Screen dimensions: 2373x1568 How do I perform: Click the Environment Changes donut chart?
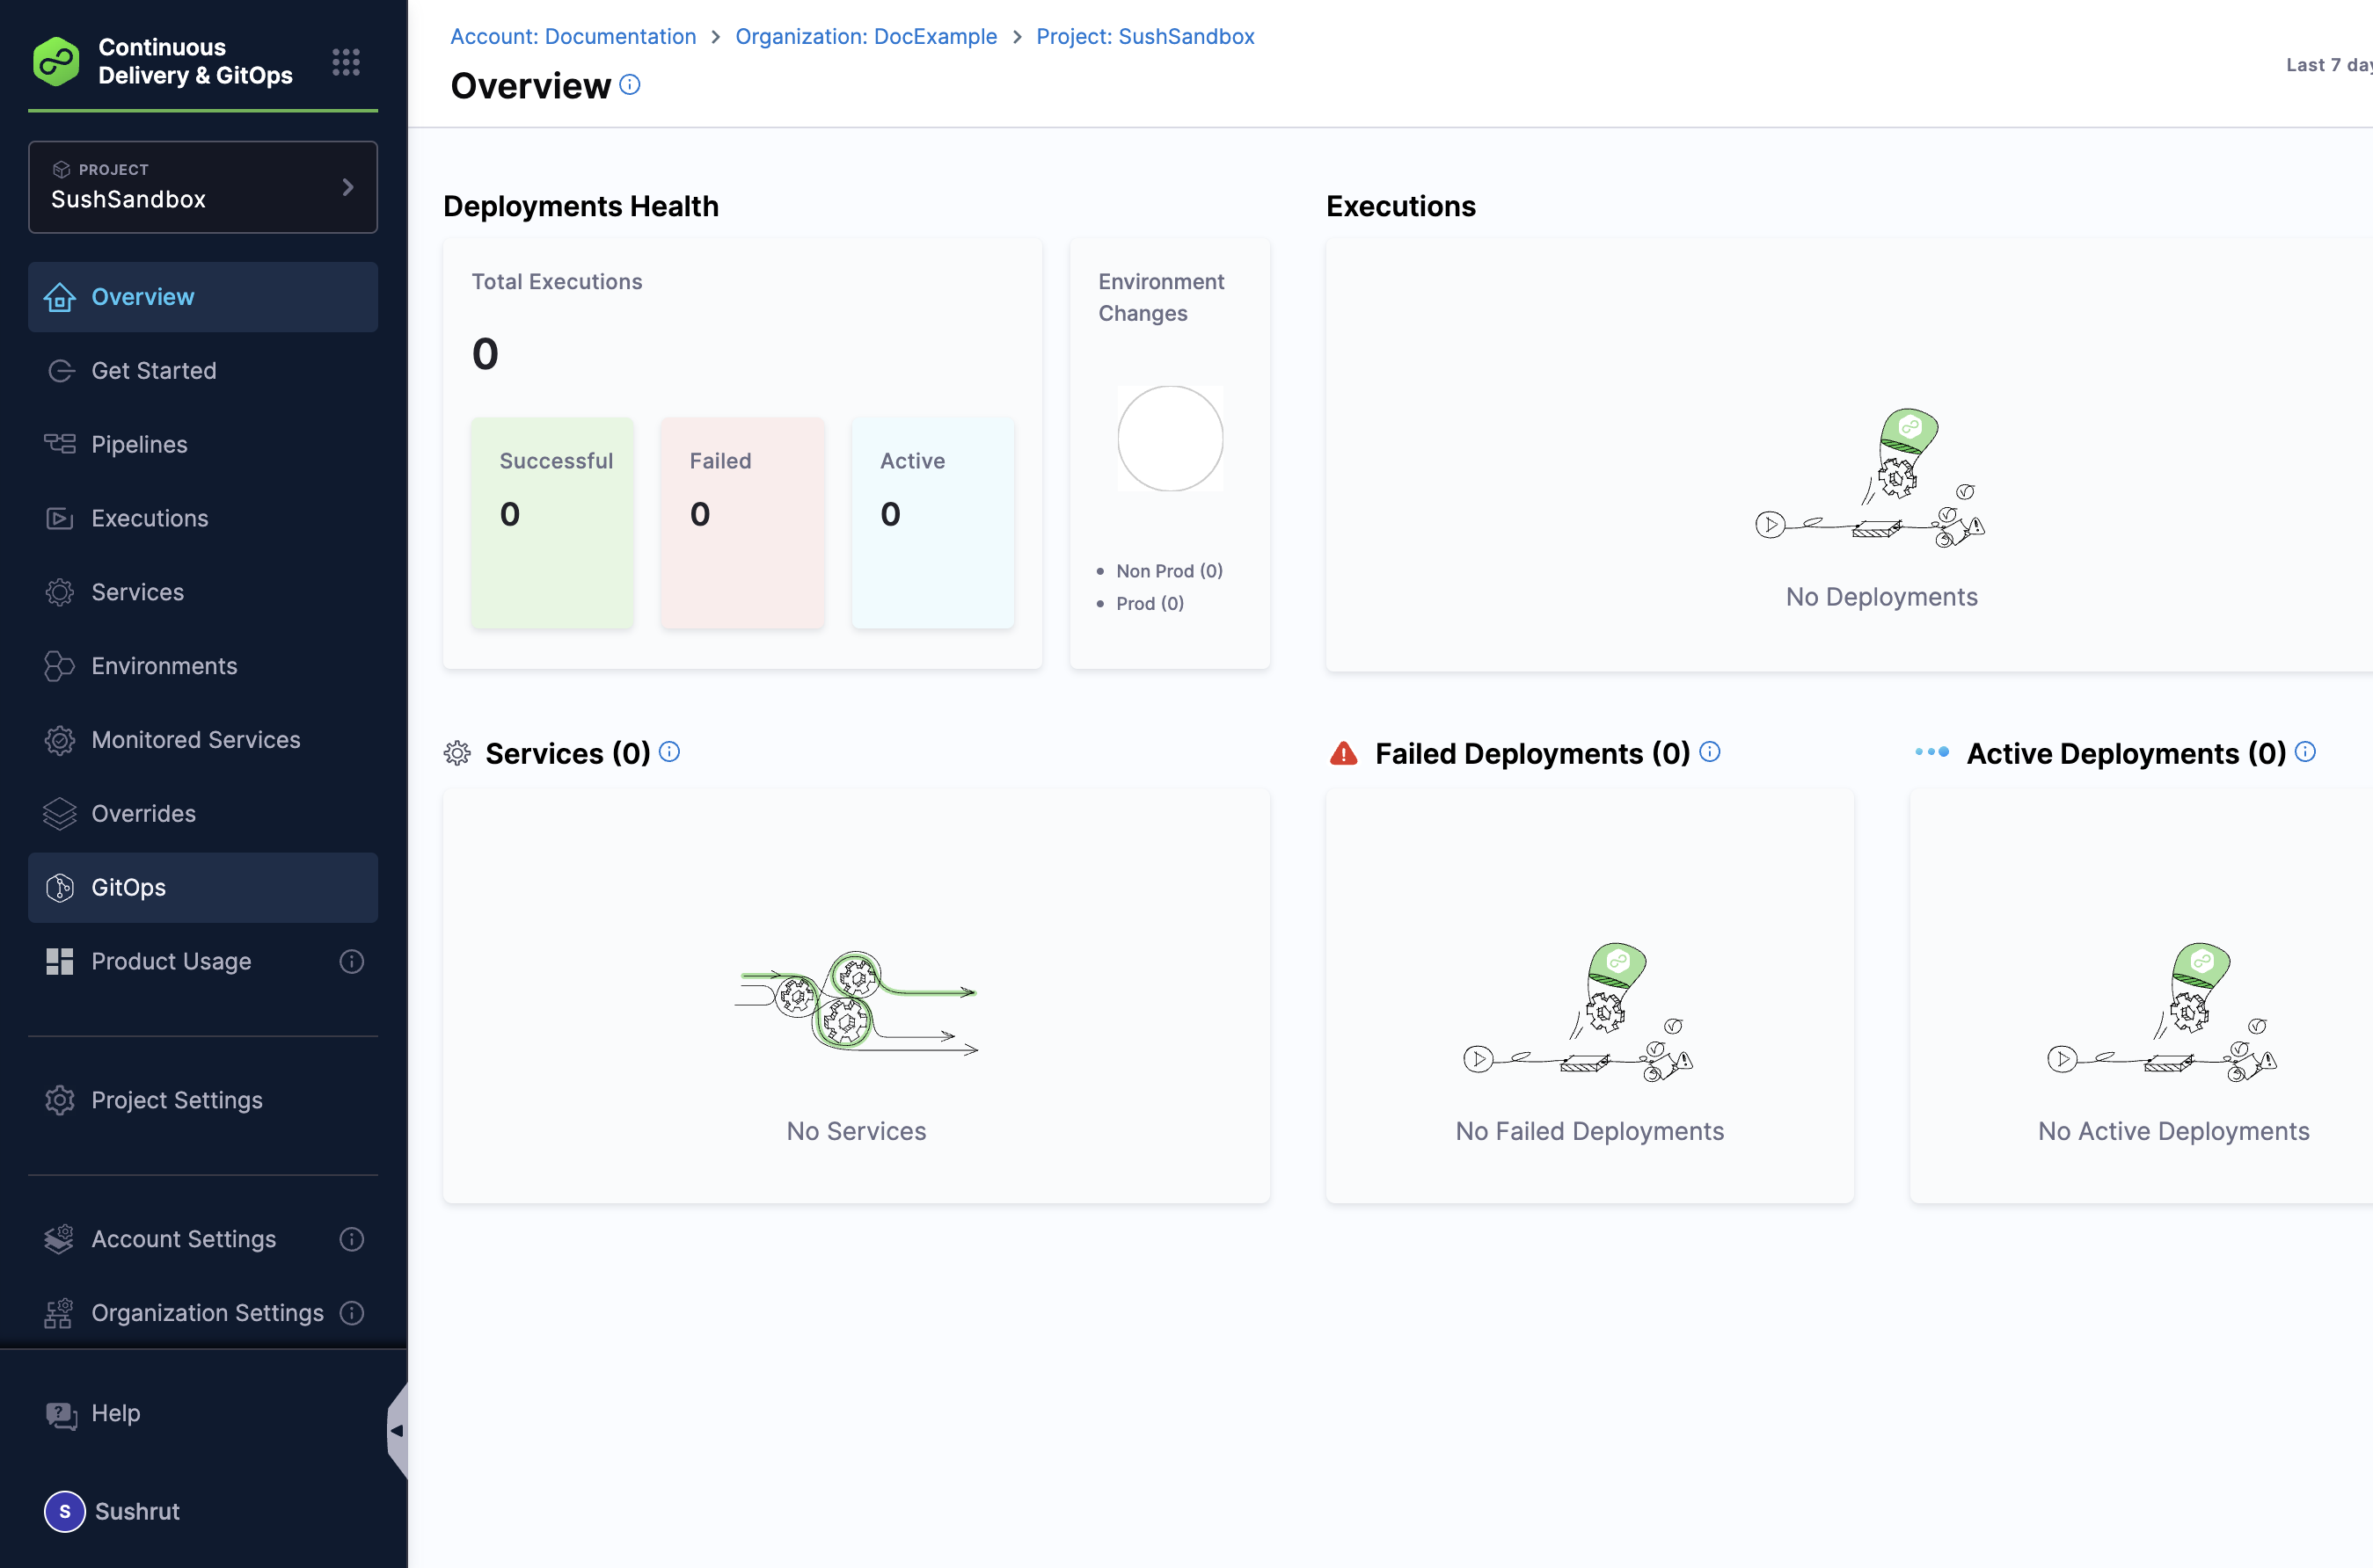[x=1171, y=439]
